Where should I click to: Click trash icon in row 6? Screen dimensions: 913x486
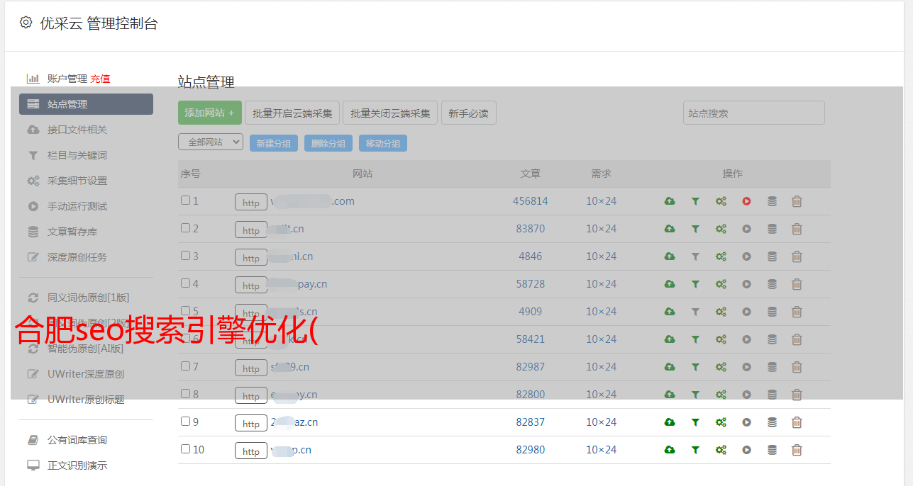797,339
